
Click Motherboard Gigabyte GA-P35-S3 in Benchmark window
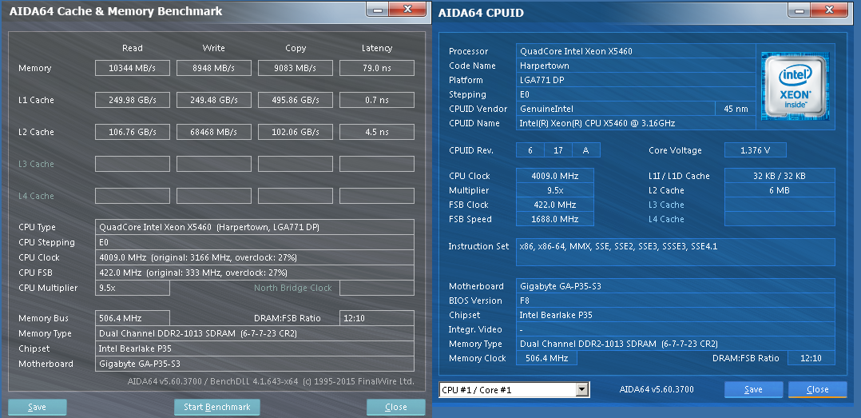tap(255, 364)
